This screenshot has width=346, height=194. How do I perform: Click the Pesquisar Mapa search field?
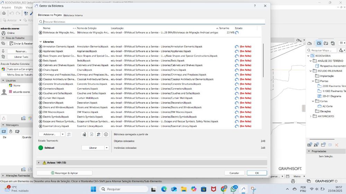pyautogui.click(x=321, y=50)
